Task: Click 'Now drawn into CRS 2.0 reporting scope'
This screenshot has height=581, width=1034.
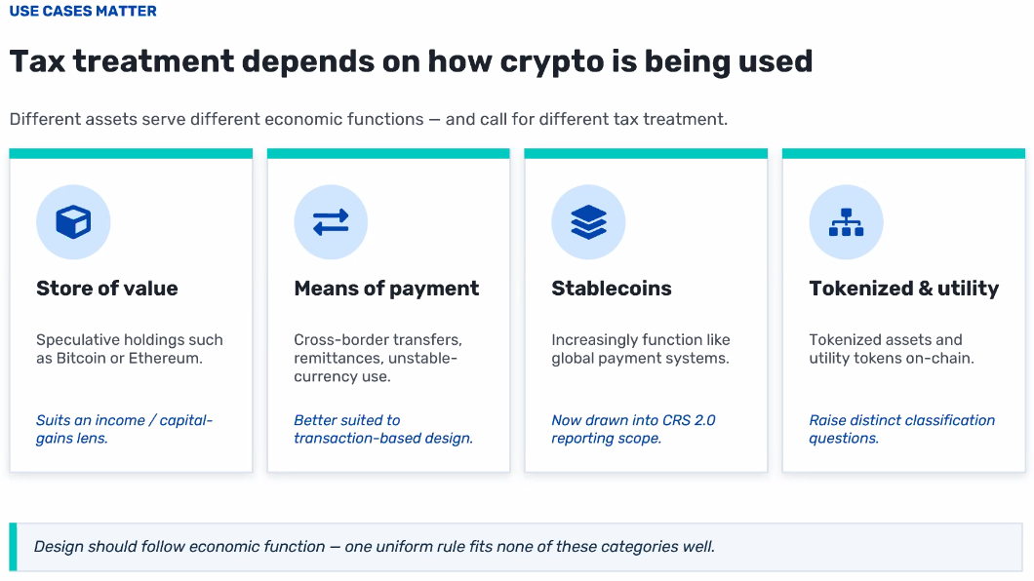Action: coord(633,430)
